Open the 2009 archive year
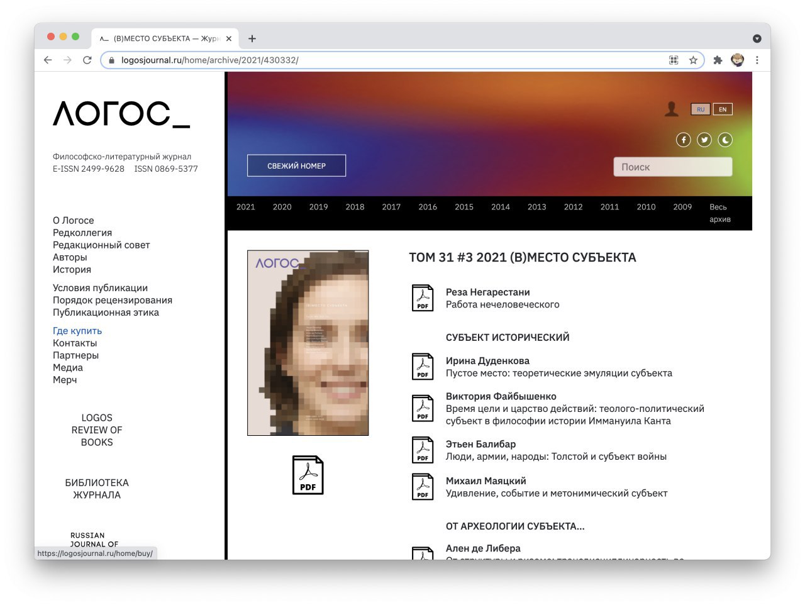 point(682,207)
